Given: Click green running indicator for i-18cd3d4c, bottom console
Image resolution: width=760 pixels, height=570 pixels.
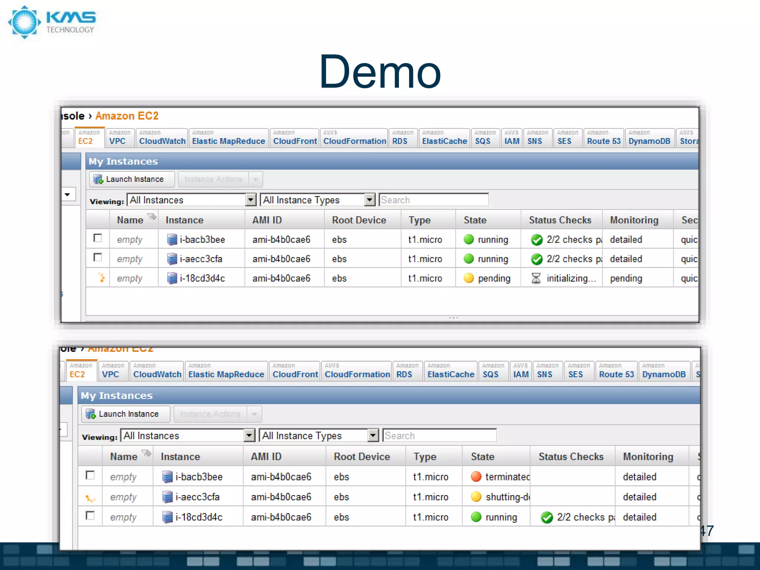Looking at the screenshot, I should click(476, 517).
